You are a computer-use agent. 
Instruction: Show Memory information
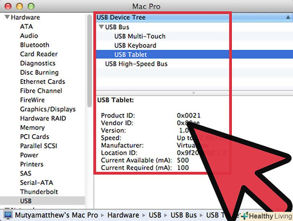pyautogui.click(x=32, y=127)
